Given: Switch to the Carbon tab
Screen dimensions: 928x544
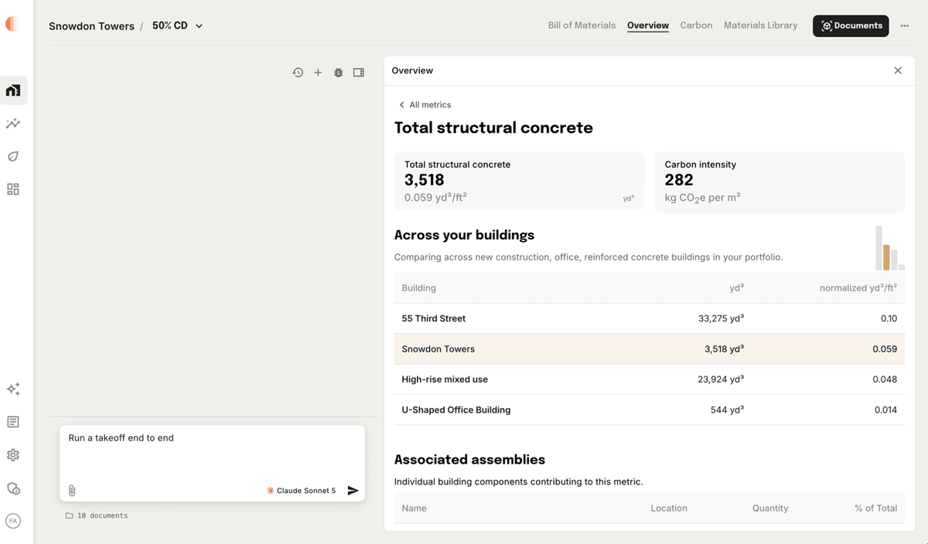Looking at the screenshot, I should click(696, 25).
